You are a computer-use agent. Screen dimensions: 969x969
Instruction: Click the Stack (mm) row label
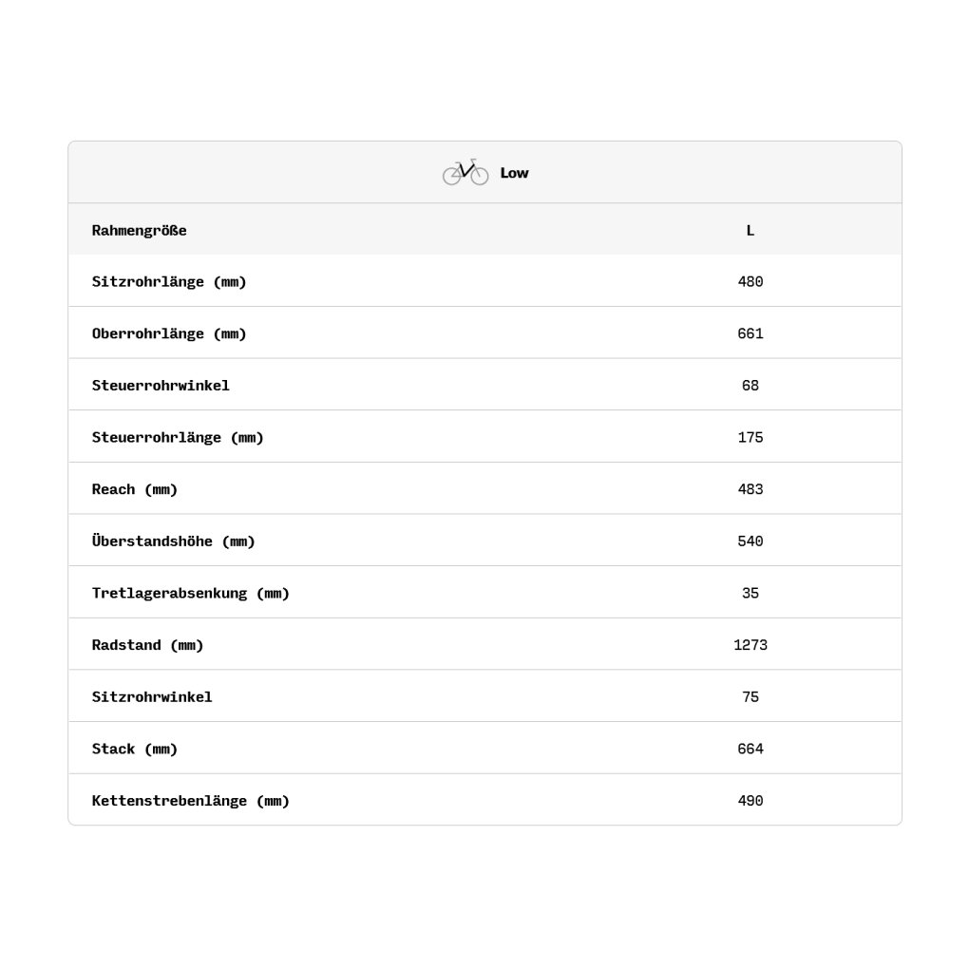coord(135,749)
